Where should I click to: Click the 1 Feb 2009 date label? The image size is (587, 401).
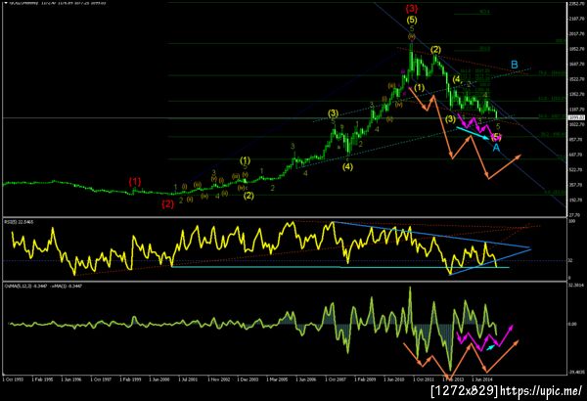pos(365,379)
